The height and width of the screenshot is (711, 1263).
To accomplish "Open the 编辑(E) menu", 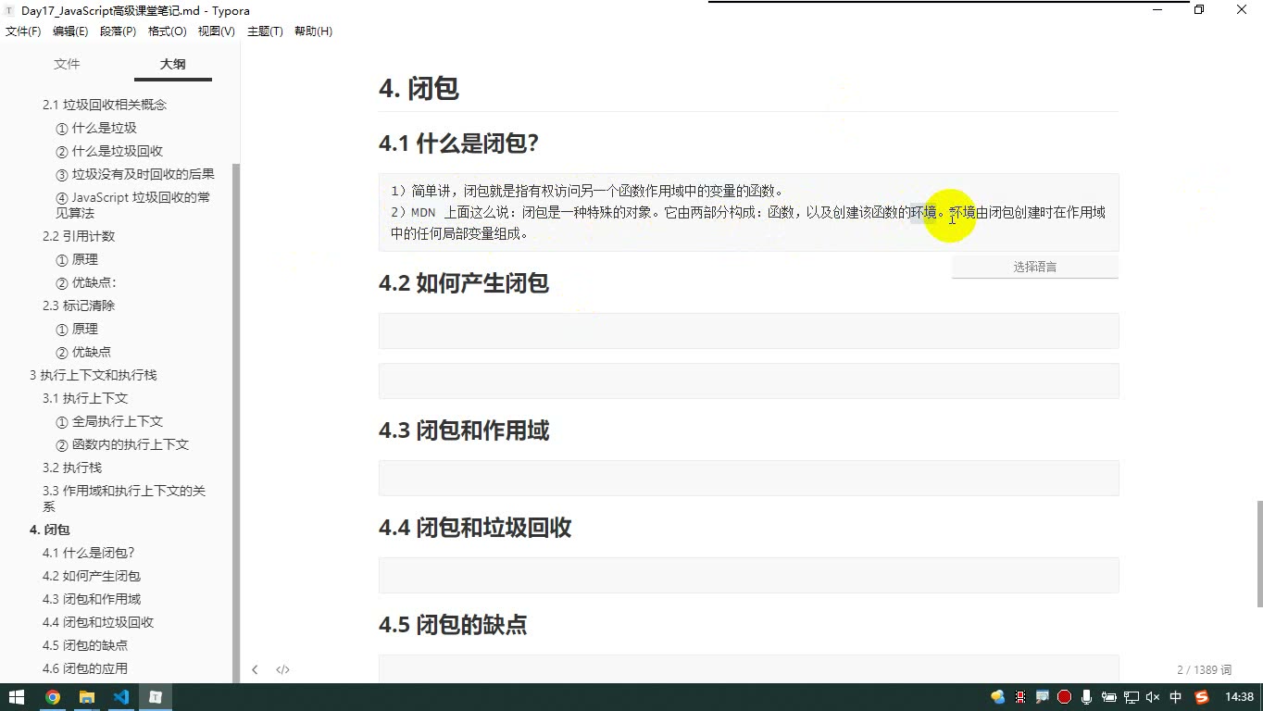I will [x=70, y=31].
